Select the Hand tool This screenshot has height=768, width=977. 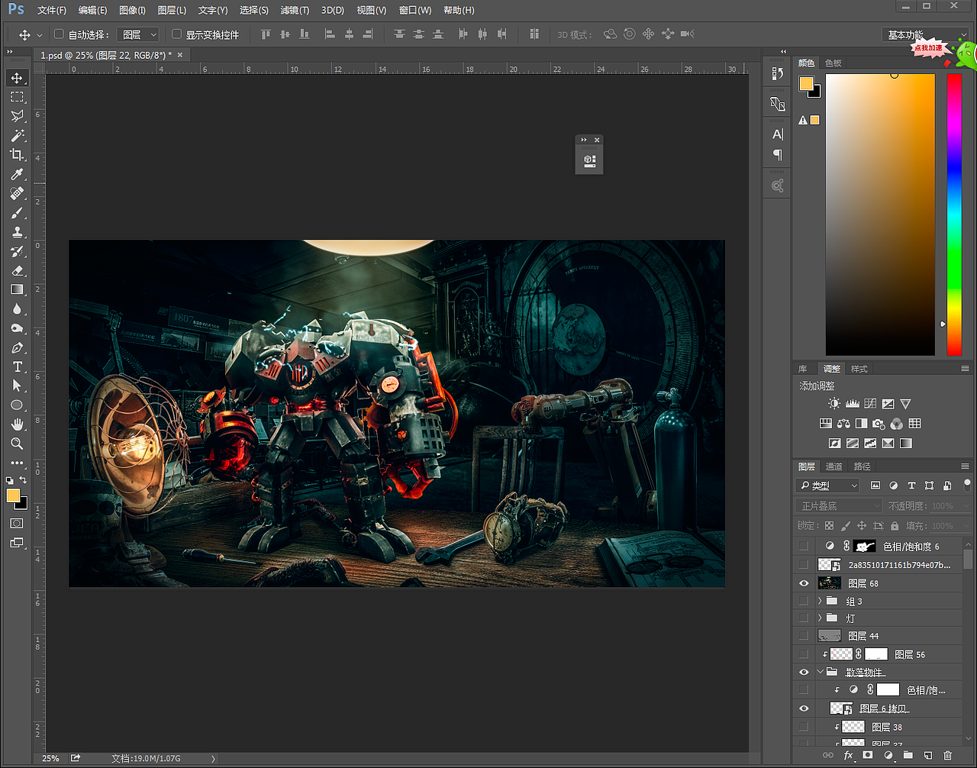pyautogui.click(x=17, y=424)
